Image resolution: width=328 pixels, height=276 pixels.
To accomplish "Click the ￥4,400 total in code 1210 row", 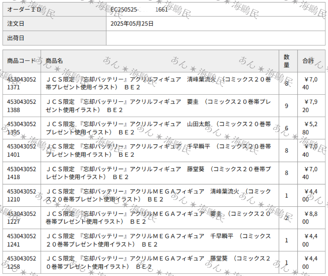I will 310,195.
